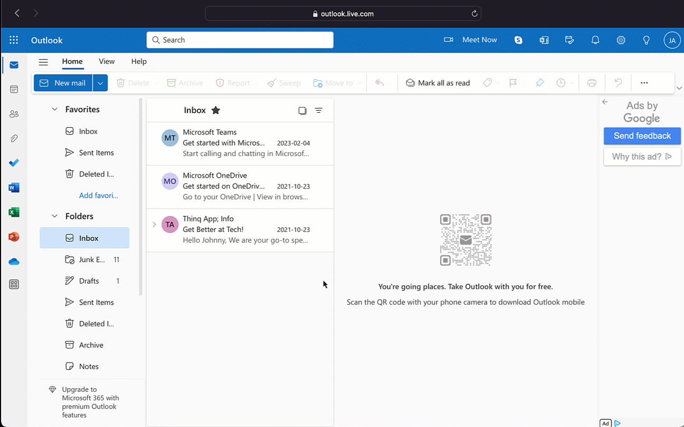Collapse the Folders section

(x=54, y=216)
